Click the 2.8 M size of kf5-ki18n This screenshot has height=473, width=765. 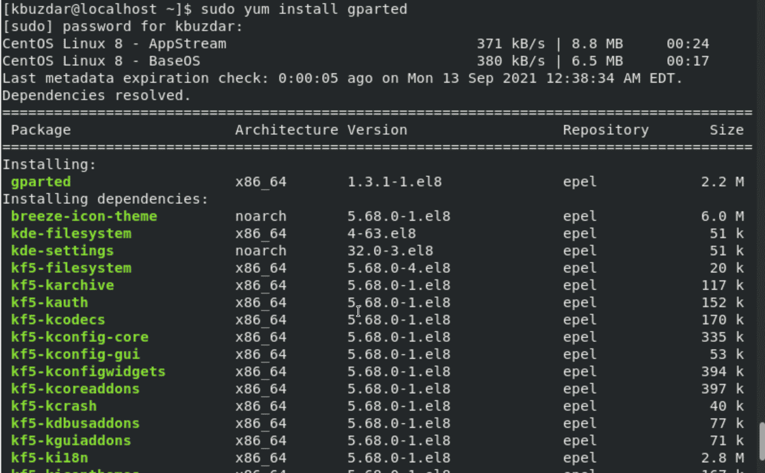pyautogui.click(x=723, y=458)
